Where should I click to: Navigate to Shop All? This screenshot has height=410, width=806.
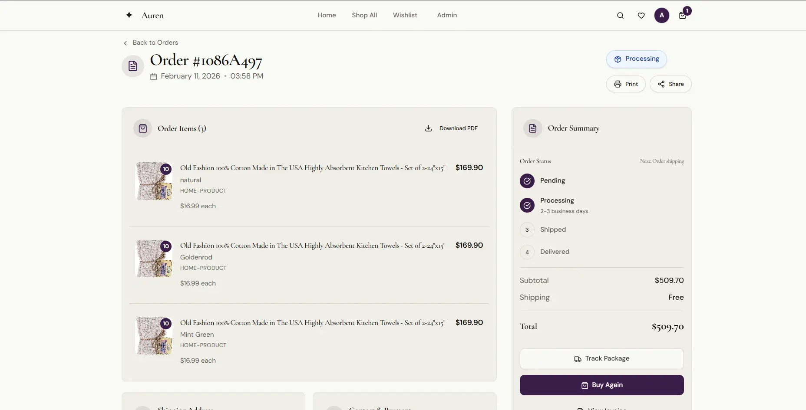[x=364, y=15]
